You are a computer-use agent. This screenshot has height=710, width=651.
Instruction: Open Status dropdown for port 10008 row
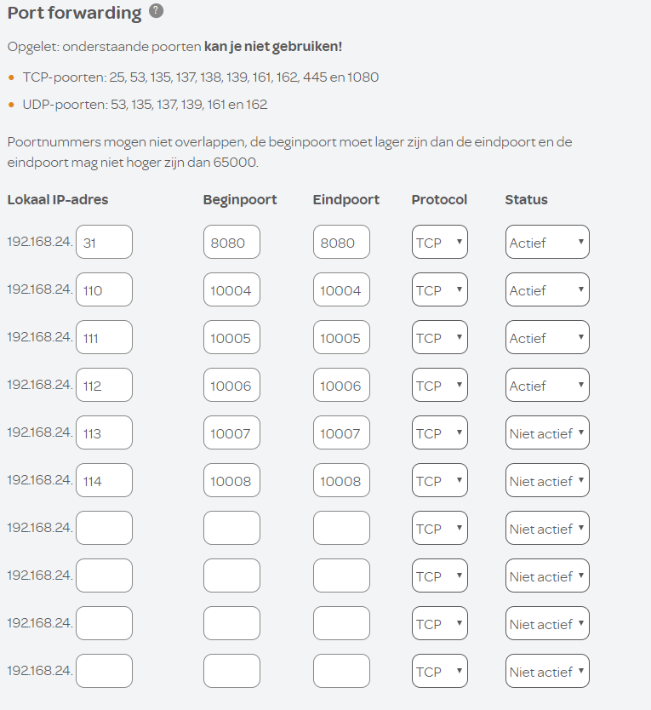click(x=547, y=481)
